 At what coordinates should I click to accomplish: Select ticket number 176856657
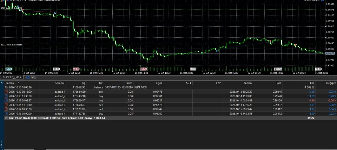tap(79, 105)
